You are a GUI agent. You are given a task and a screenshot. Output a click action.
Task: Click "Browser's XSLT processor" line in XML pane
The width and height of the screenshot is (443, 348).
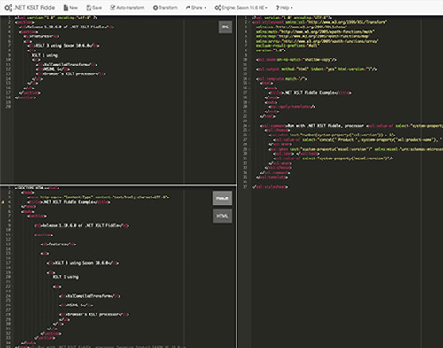(x=71, y=74)
